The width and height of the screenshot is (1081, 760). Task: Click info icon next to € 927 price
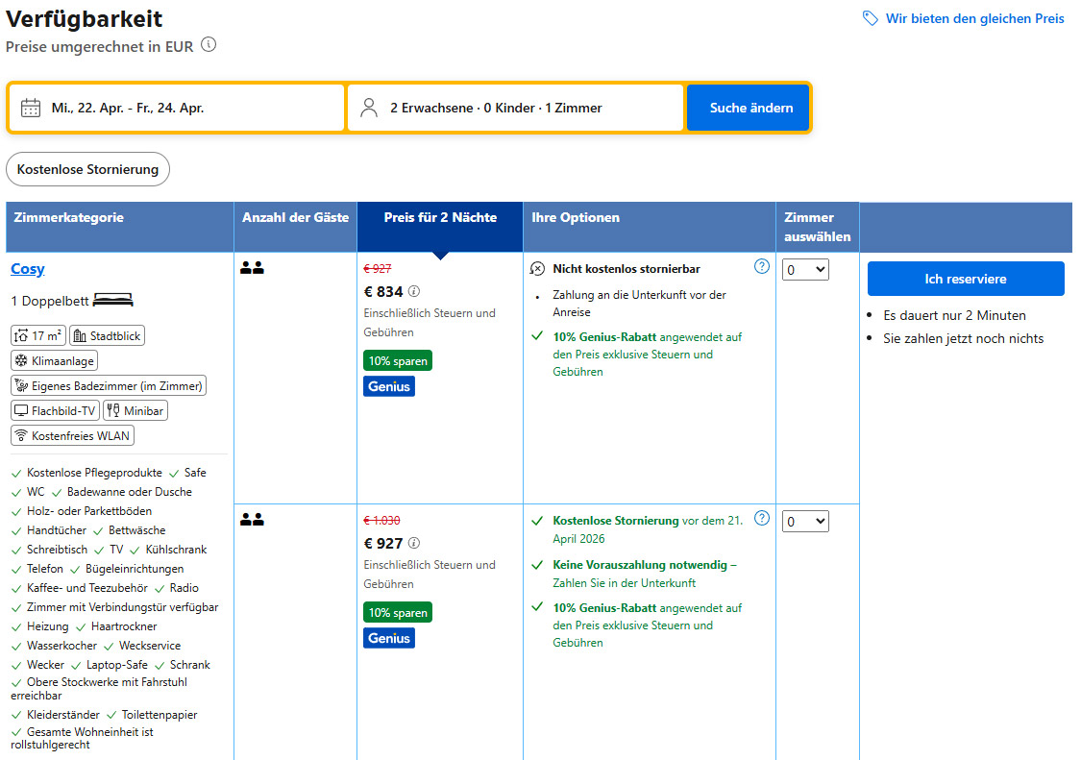(x=414, y=543)
